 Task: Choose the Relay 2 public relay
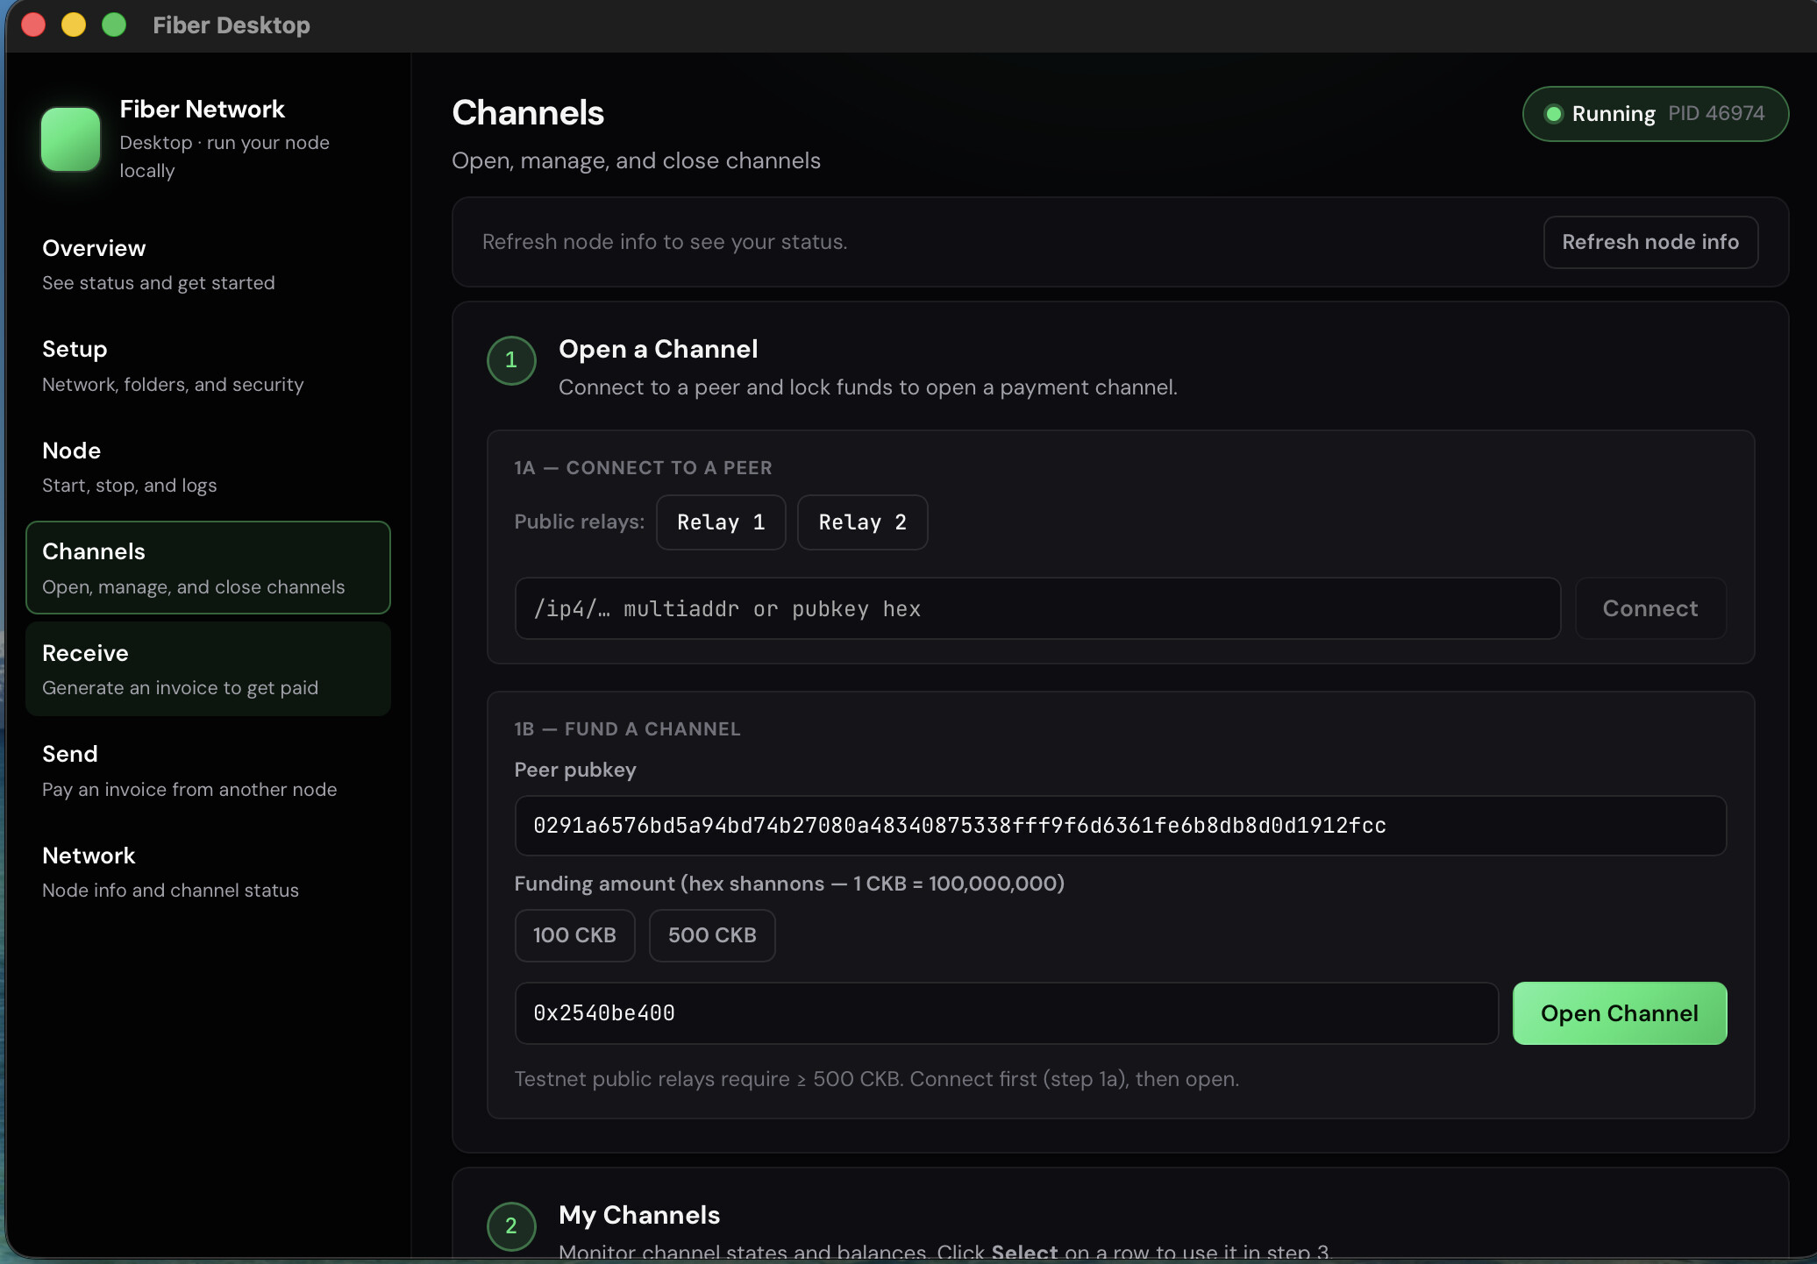coord(863,522)
